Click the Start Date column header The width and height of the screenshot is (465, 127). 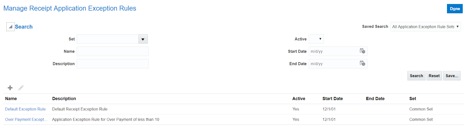tap(332, 99)
